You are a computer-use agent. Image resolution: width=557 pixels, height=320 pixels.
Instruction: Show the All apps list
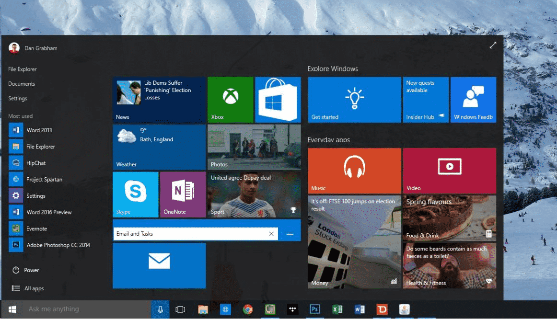(x=28, y=288)
